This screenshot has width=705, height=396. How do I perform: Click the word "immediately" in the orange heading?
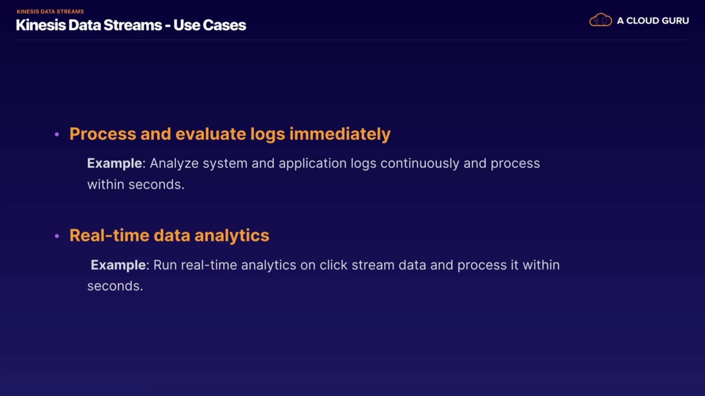pyautogui.click(x=340, y=134)
